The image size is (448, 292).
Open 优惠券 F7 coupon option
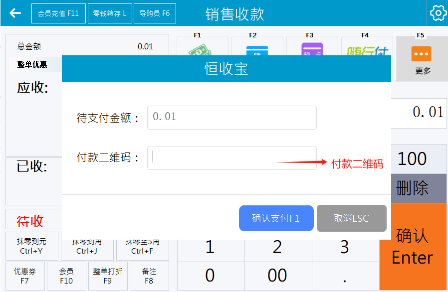pos(25,276)
